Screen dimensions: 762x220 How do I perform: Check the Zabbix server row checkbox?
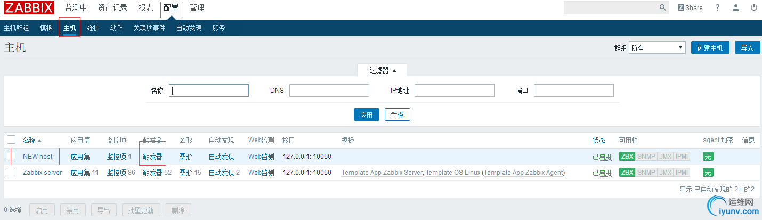pos(11,172)
